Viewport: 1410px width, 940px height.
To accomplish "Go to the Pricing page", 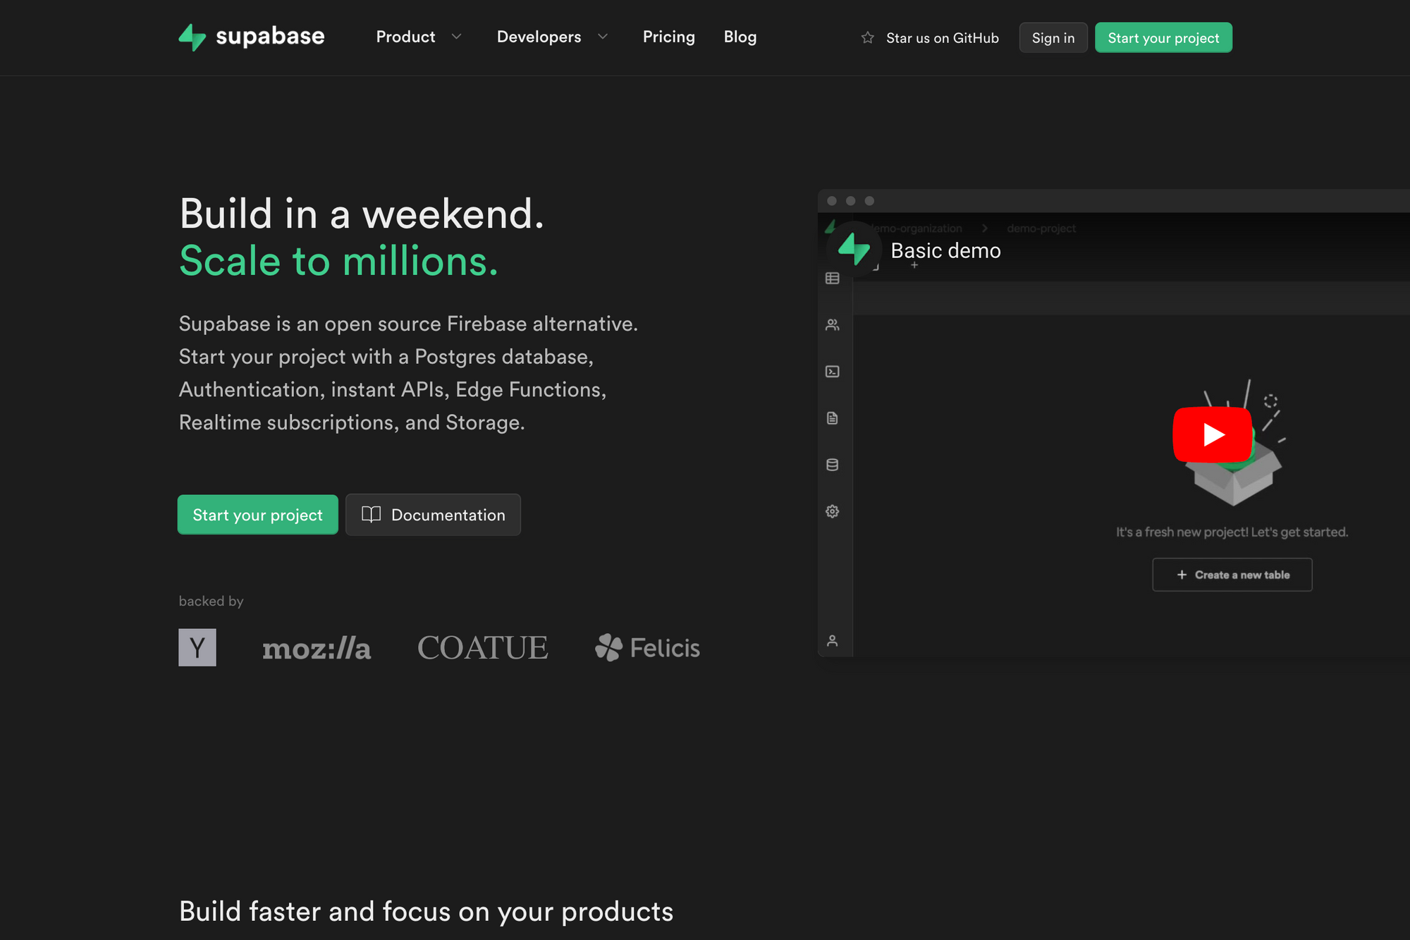I will [668, 37].
